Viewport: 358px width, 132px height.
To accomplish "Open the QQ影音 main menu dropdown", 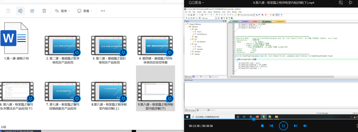I will (x=196, y=3).
